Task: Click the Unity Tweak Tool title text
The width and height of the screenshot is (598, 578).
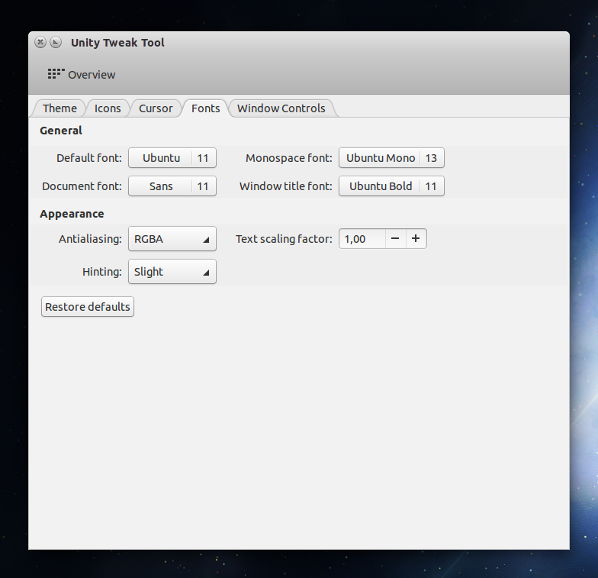Action: tap(117, 43)
